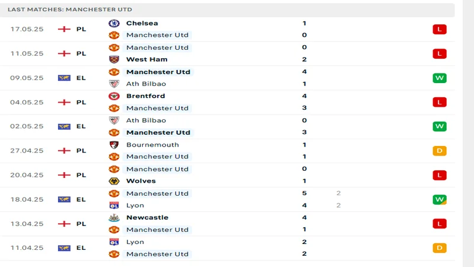This screenshot has height=267, width=474.
Task: Click the West Ham crest icon
Action: (x=114, y=59)
